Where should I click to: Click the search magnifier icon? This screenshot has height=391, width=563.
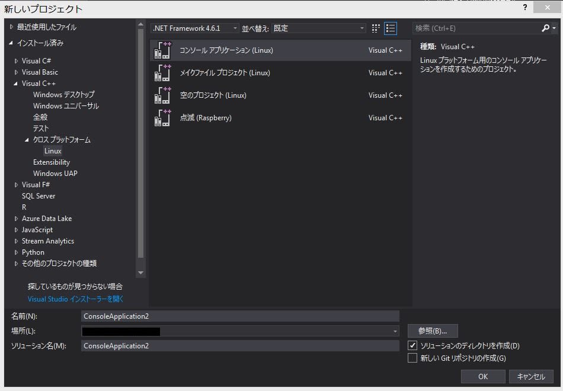(x=545, y=28)
